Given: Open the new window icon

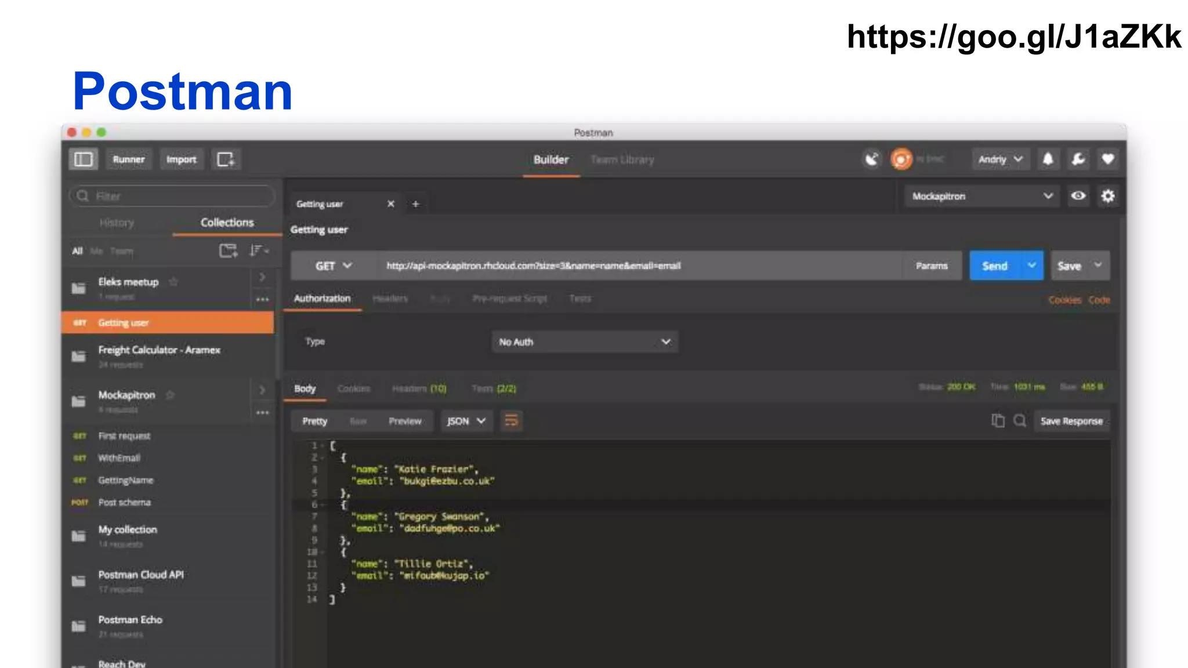Looking at the screenshot, I should click(226, 159).
